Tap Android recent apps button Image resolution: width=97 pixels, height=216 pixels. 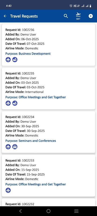click(x=77, y=211)
